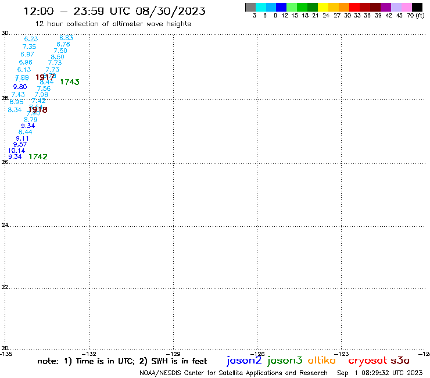Select the green time label 1743
This screenshot has height=378, width=430.
pyautogui.click(x=70, y=82)
